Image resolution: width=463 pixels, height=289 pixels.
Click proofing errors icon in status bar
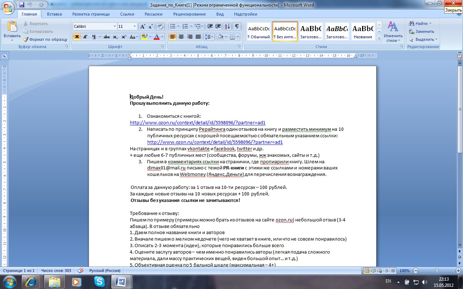[x=80, y=271]
